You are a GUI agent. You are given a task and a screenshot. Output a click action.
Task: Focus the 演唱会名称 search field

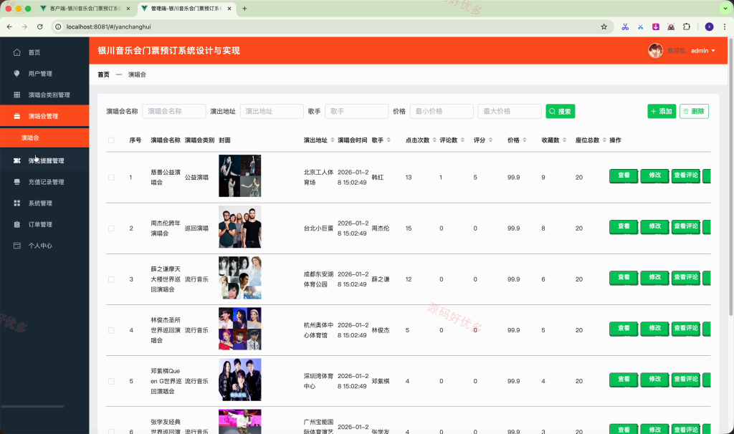coord(174,111)
